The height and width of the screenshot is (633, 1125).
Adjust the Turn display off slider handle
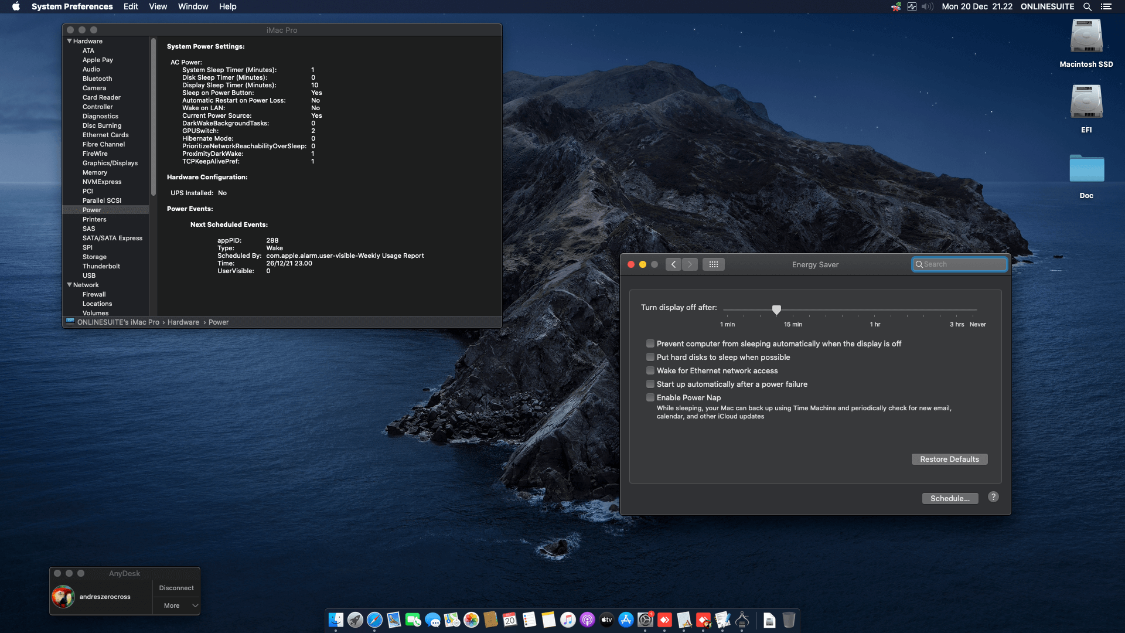(776, 309)
